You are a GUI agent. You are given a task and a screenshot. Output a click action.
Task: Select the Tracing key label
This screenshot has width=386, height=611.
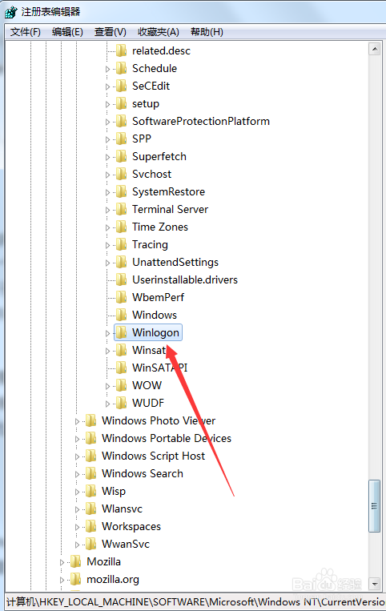pyautogui.click(x=150, y=245)
